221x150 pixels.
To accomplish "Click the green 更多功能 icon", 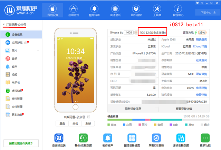I will click(x=205, y=138).
